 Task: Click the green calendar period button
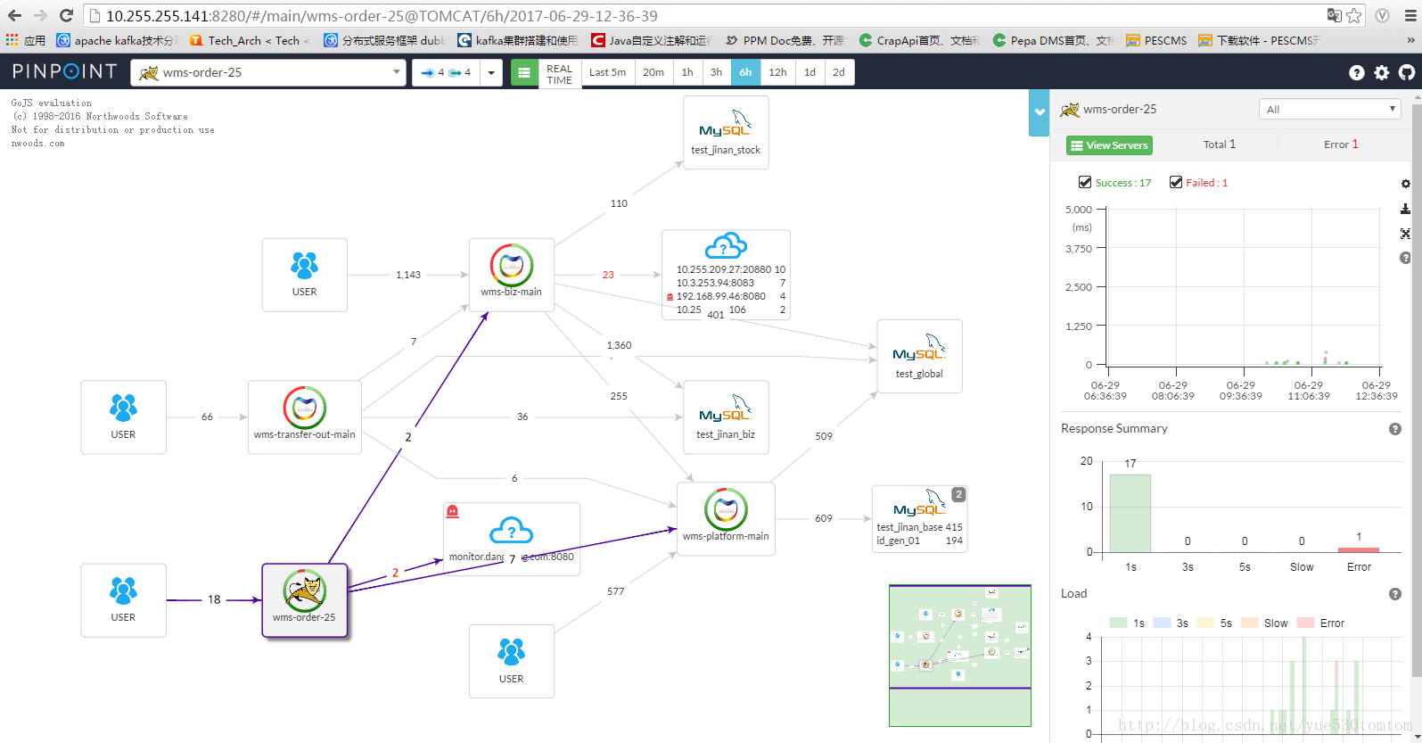point(524,72)
